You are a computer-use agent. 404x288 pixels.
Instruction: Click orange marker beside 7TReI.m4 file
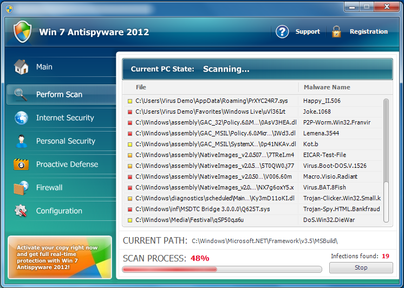tap(130, 155)
